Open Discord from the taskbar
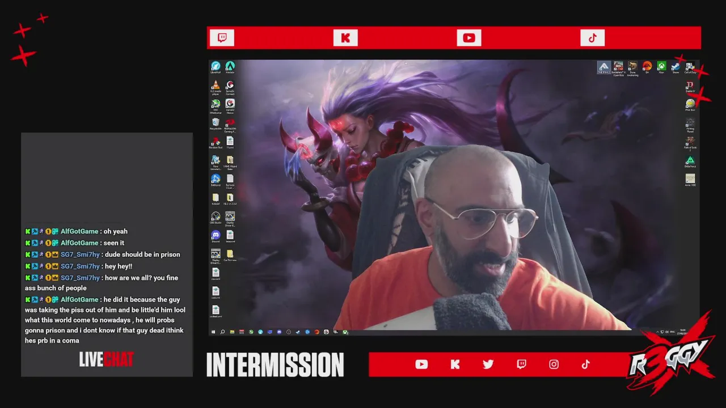This screenshot has height=408, width=726. pyautogui.click(x=279, y=332)
